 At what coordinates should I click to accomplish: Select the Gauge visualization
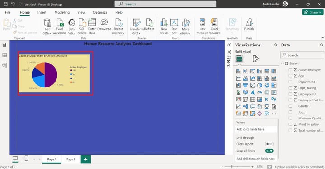coord(260,92)
